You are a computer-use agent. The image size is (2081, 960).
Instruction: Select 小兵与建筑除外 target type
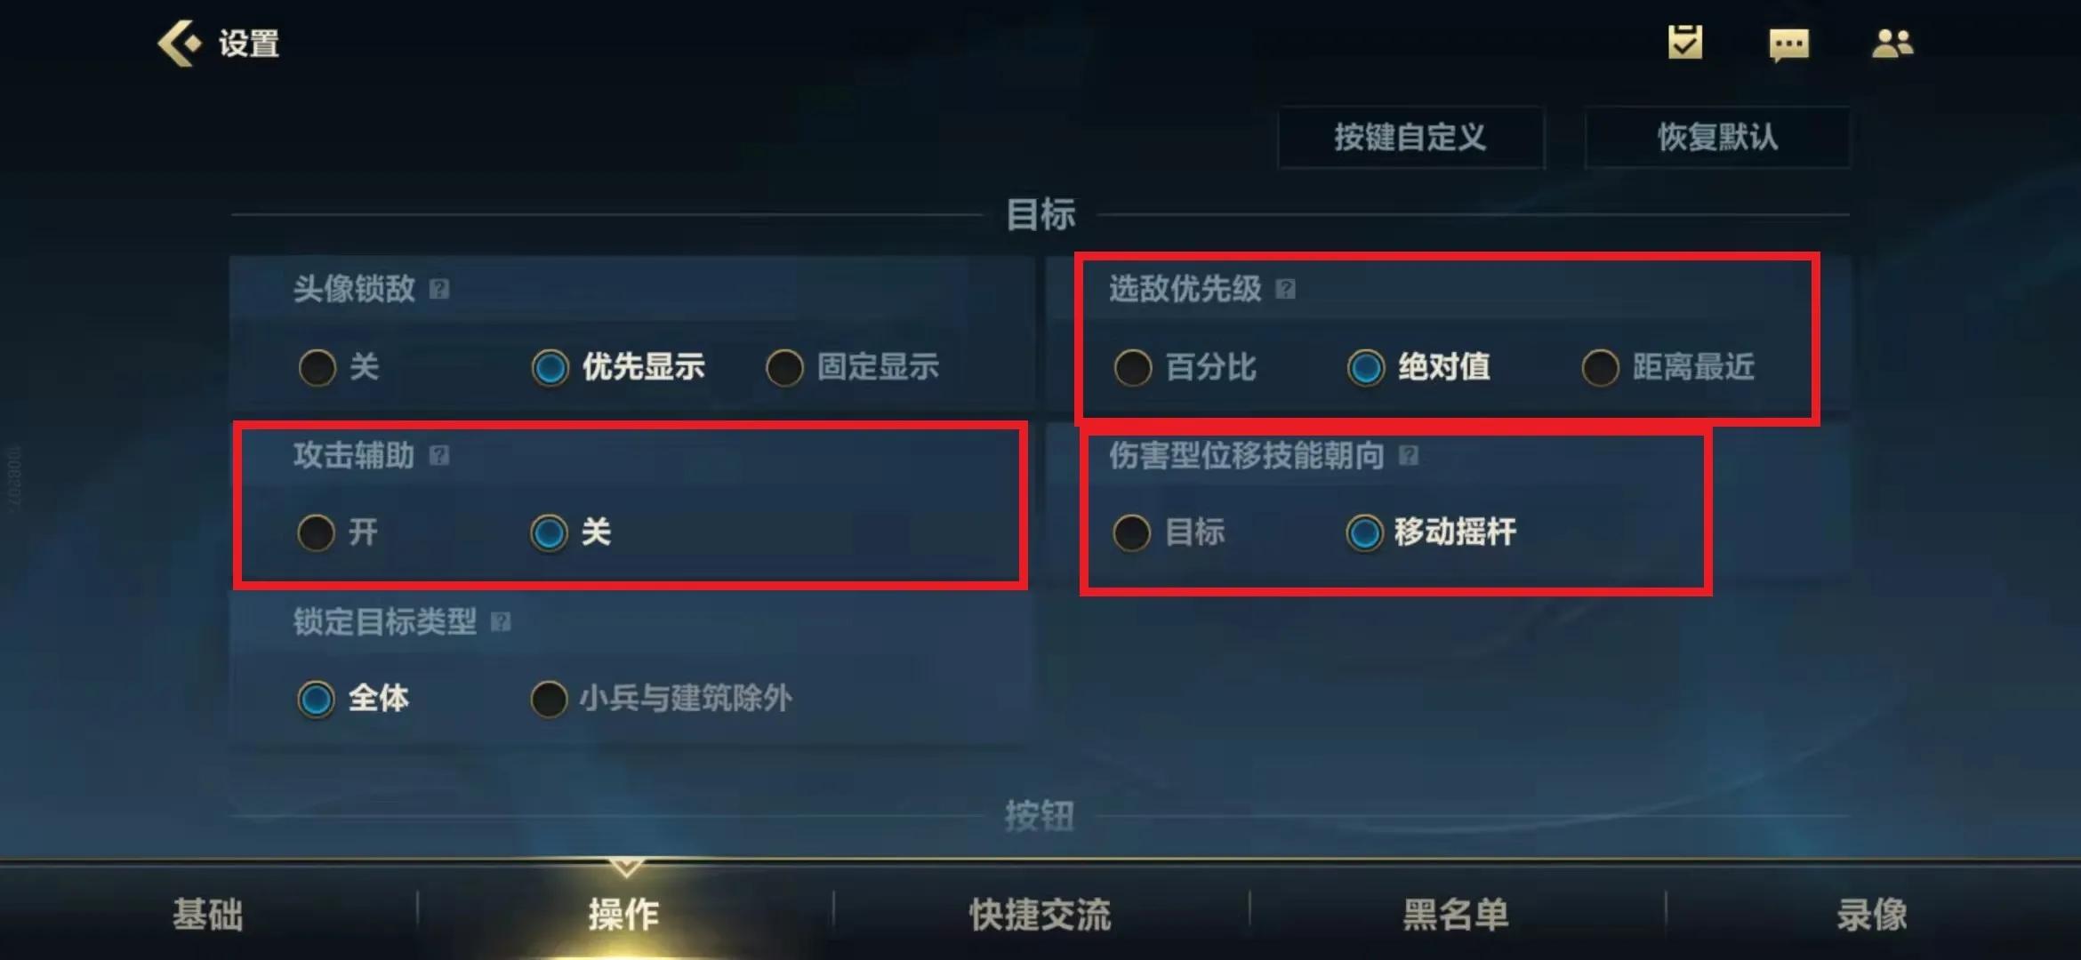(661, 699)
